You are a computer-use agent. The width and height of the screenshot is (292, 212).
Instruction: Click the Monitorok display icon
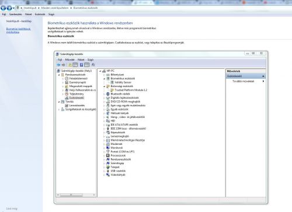pos(108,148)
